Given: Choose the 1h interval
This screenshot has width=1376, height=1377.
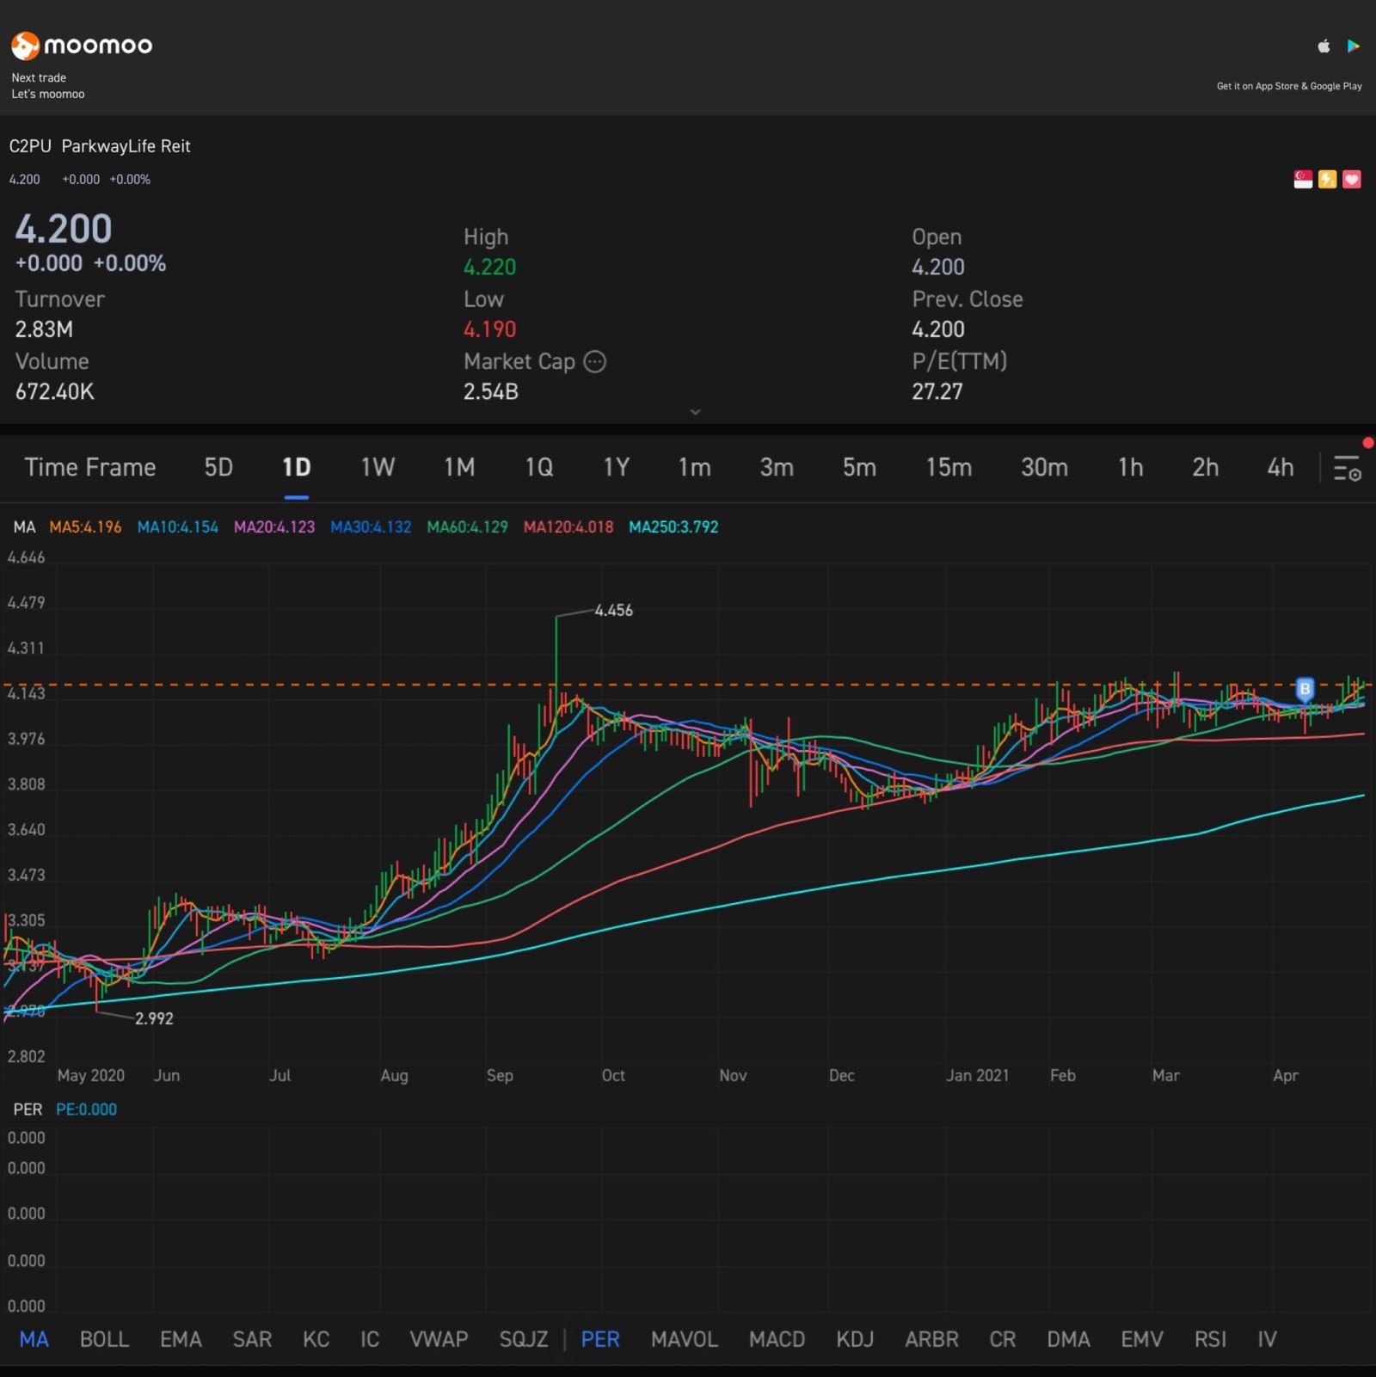Looking at the screenshot, I should click(1130, 467).
